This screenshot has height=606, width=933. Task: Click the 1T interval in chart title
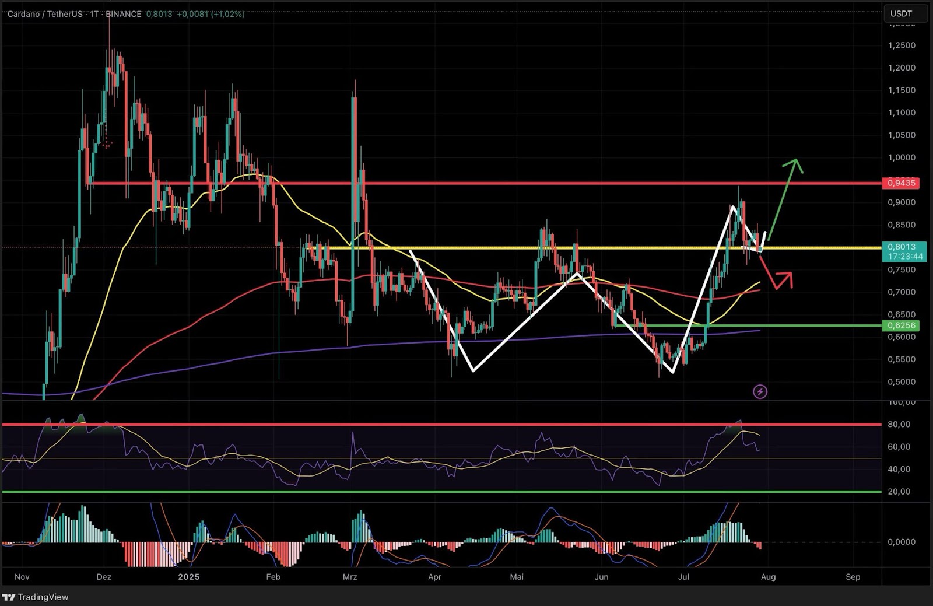pyautogui.click(x=94, y=14)
